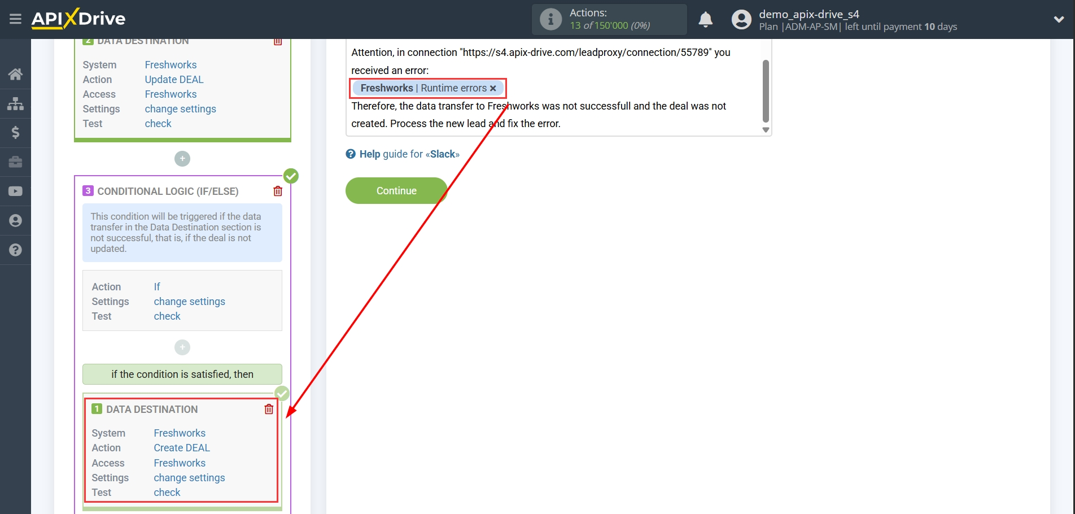Click the Update DEAL action link

(174, 80)
